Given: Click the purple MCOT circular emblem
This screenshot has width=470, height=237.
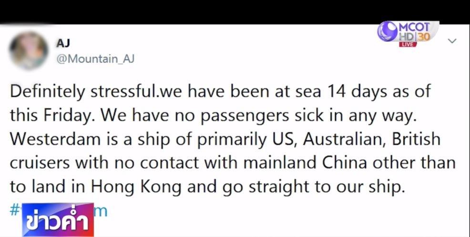Looking at the screenshot, I should 388,32.
